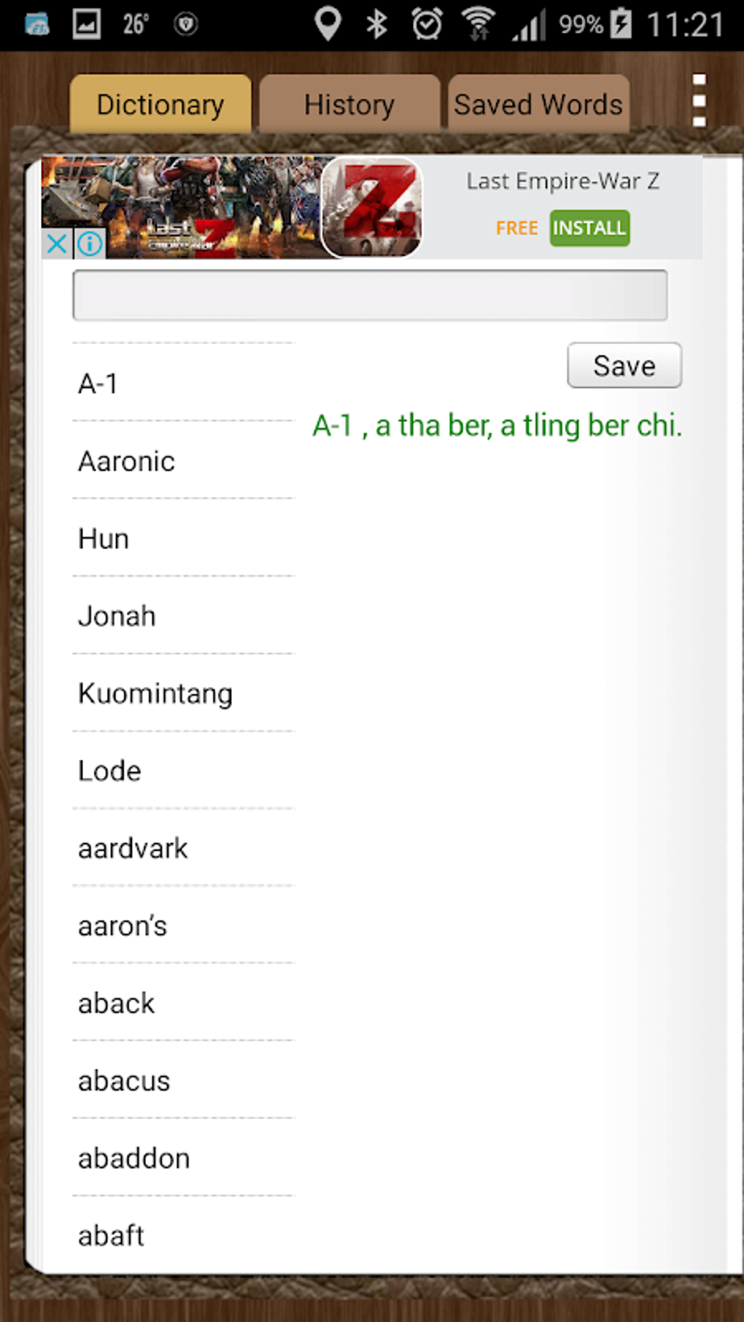Switch to the History tab
Image resolution: width=744 pixels, height=1322 pixels.
(349, 104)
